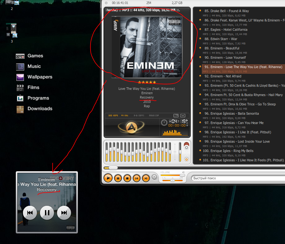Viewport: 285px width, 244px height.
Task: Click the icon right of the bars icon
Action: [x=183, y=116]
